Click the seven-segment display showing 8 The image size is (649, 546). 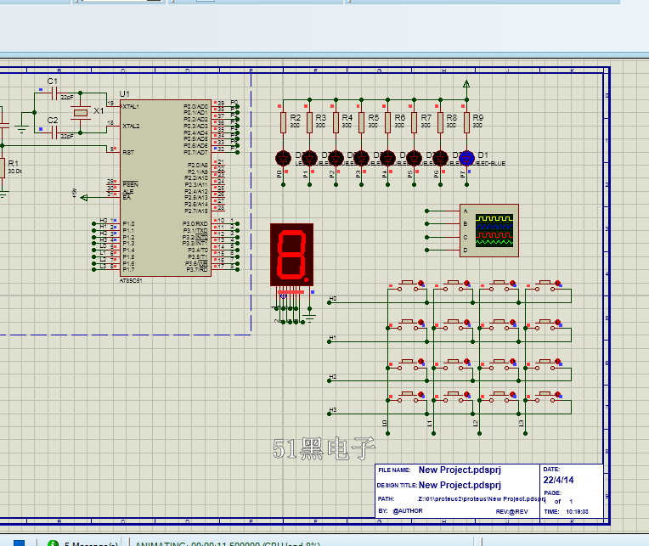(x=292, y=255)
